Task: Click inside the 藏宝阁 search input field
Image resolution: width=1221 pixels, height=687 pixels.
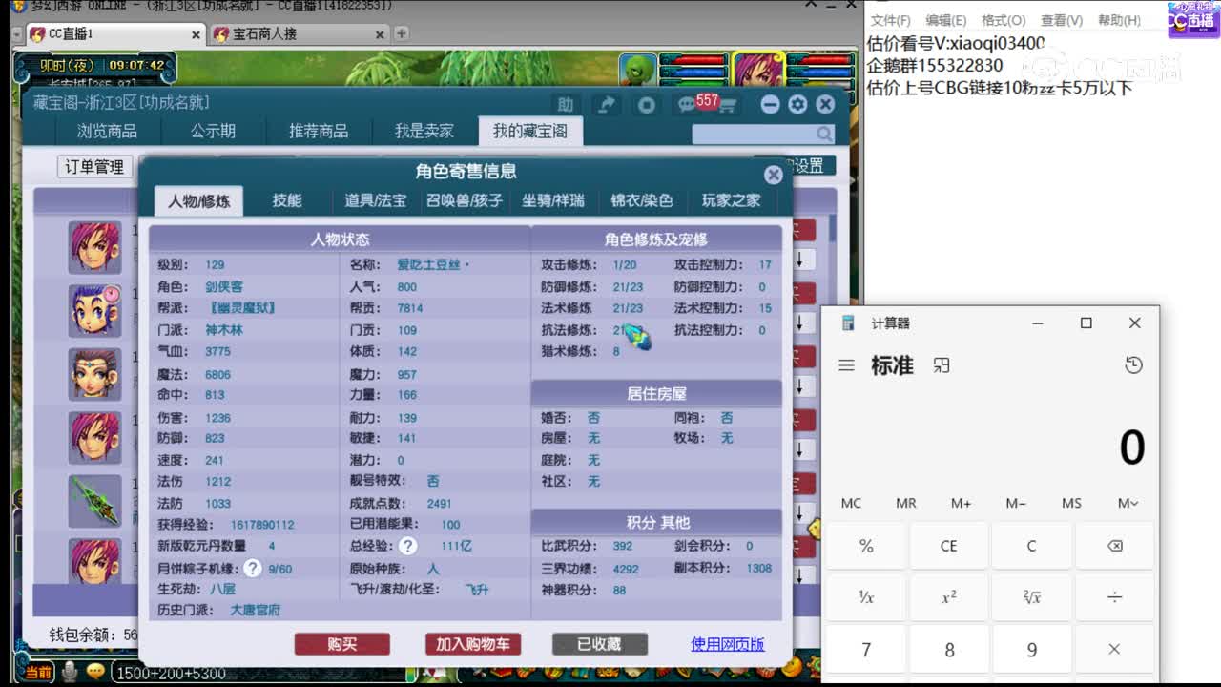Action: [x=754, y=134]
